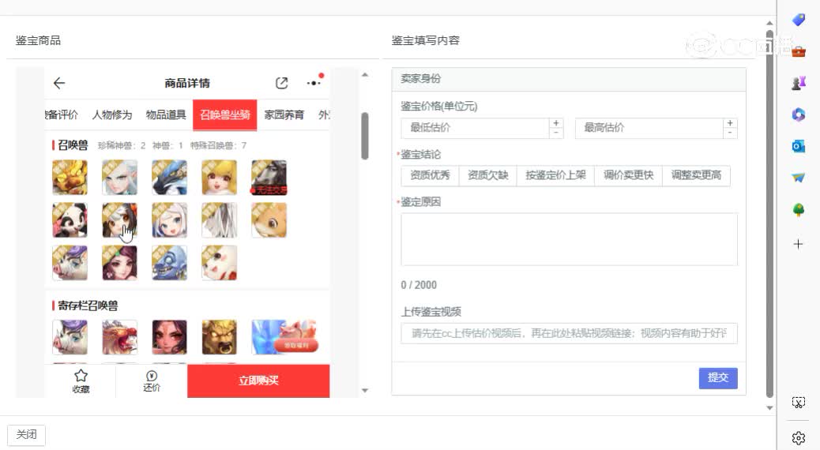Select the golden ox avatar under 寄存栏召唤兽
The image size is (820, 450).
[x=219, y=337]
